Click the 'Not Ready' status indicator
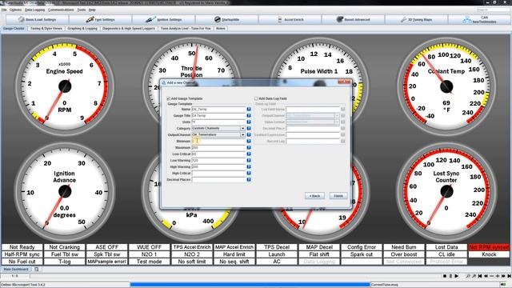Screen dimensions: 512x288 click(x=22, y=247)
